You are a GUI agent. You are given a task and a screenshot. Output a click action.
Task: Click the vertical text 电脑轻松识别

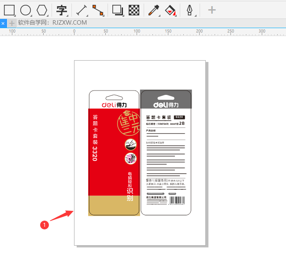[130, 186]
